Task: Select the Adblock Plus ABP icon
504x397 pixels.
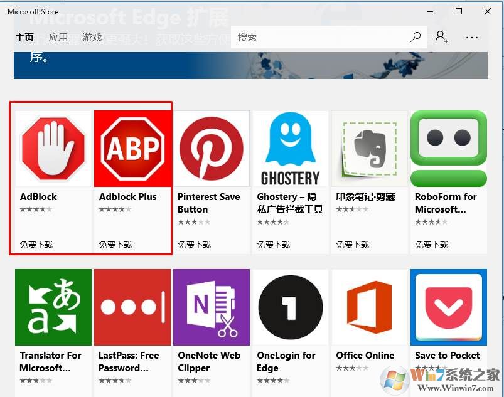Action: (132, 149)
